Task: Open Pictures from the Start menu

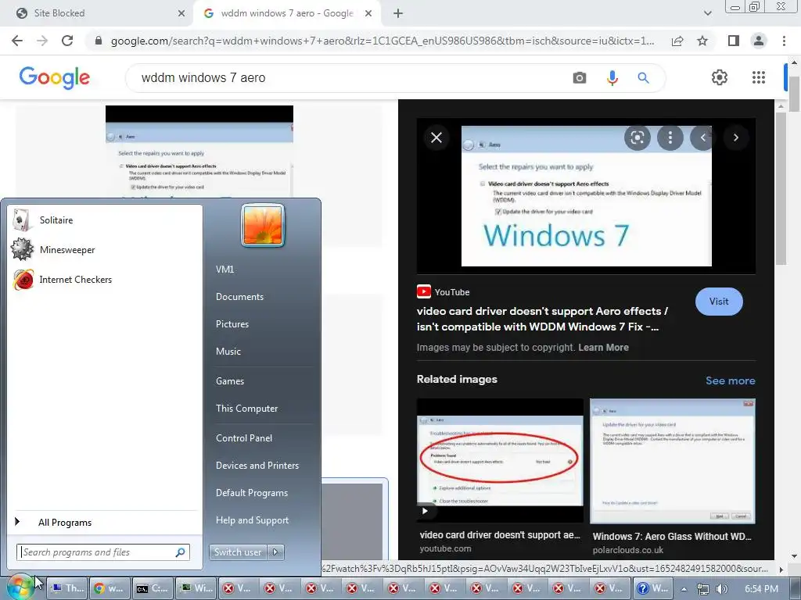Action: click(232, 324)
